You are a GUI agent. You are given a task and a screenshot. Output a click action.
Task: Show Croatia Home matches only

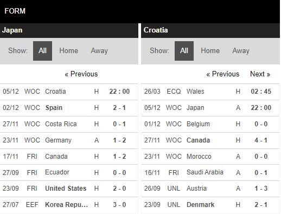tap(210, 51)
